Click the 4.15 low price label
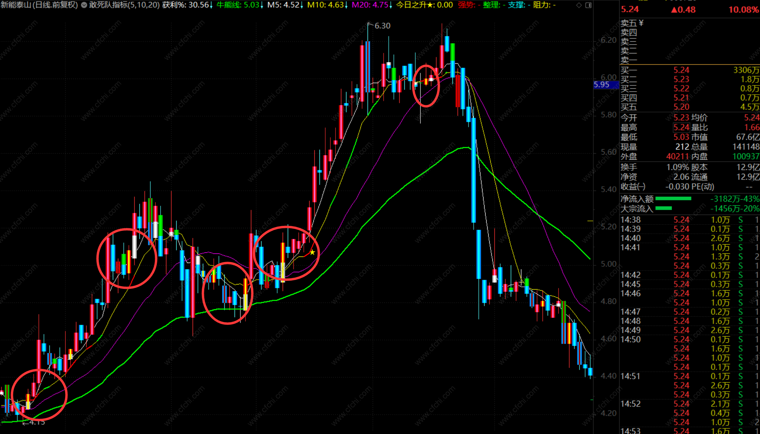 [37, 422]
